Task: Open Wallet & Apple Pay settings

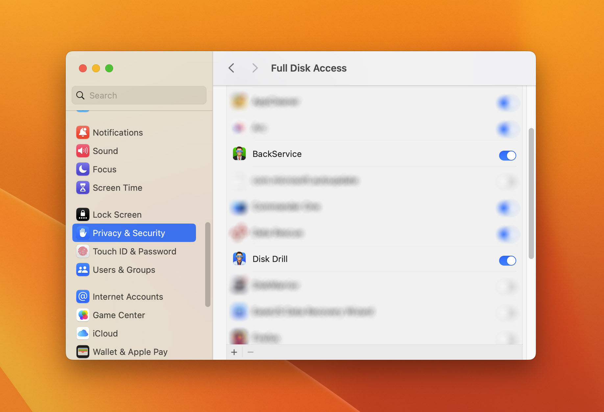Action: pos(130,352)
